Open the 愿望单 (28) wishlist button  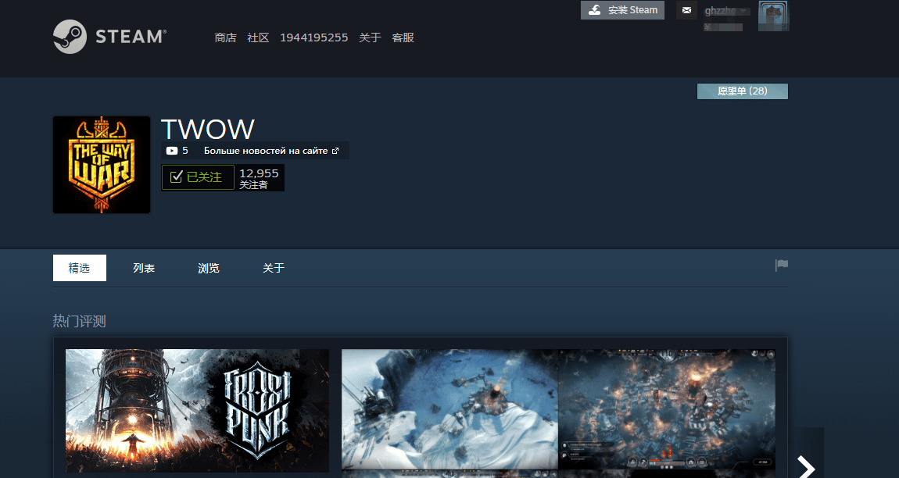(743, 91)
